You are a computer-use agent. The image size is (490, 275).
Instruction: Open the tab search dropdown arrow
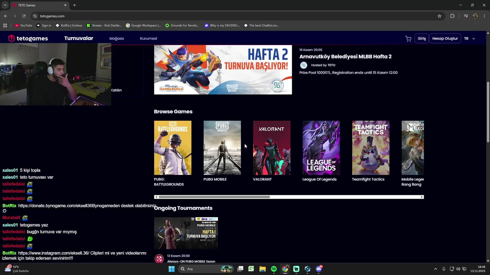click(5, 5)
